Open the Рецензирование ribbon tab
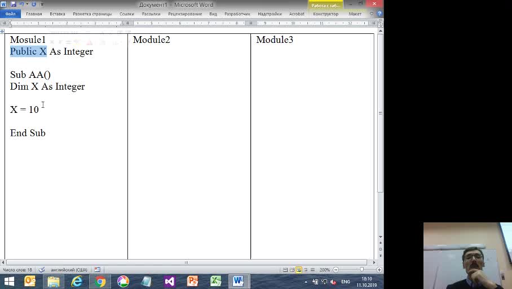The height and width of the screenshot is (289, 512). 185,14
